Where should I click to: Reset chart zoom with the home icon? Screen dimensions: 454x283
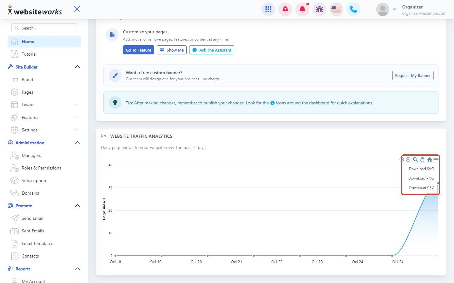(429, 159)
